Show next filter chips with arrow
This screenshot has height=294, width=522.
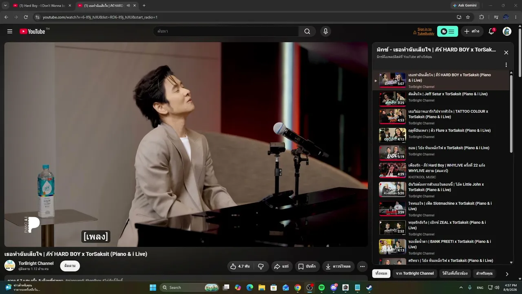click(507, 274)
